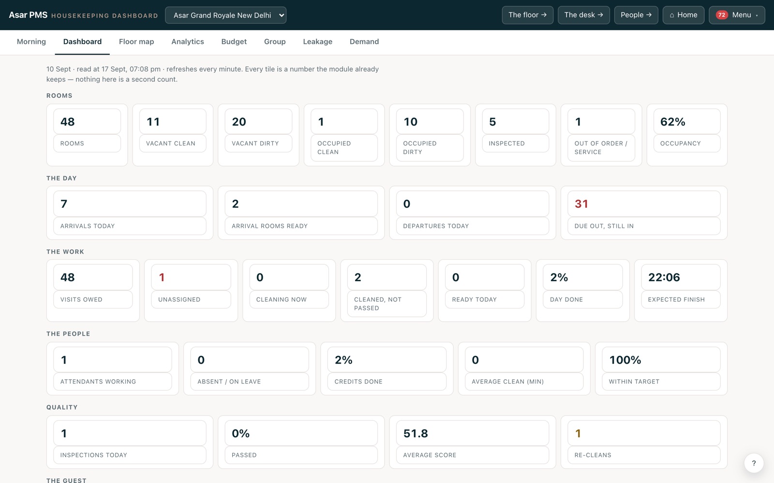Select the Cleaned, Not Passed tile
Viewport: 774px width, 483px height.
[387, 290]
